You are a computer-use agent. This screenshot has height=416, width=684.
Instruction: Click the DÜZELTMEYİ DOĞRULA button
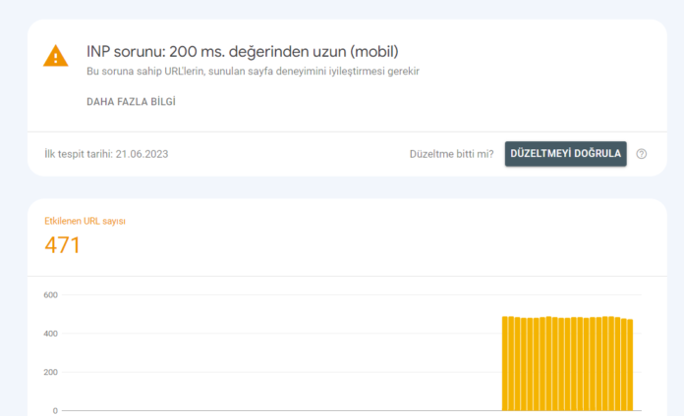click(x=566, y=154)
